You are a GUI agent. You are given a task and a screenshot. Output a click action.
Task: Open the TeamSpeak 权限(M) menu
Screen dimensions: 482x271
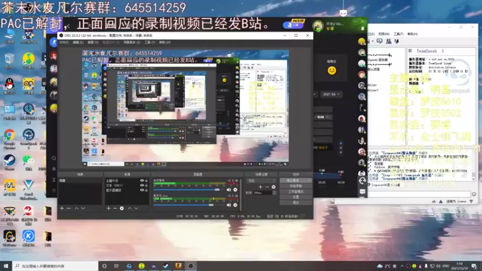[384, 34]
